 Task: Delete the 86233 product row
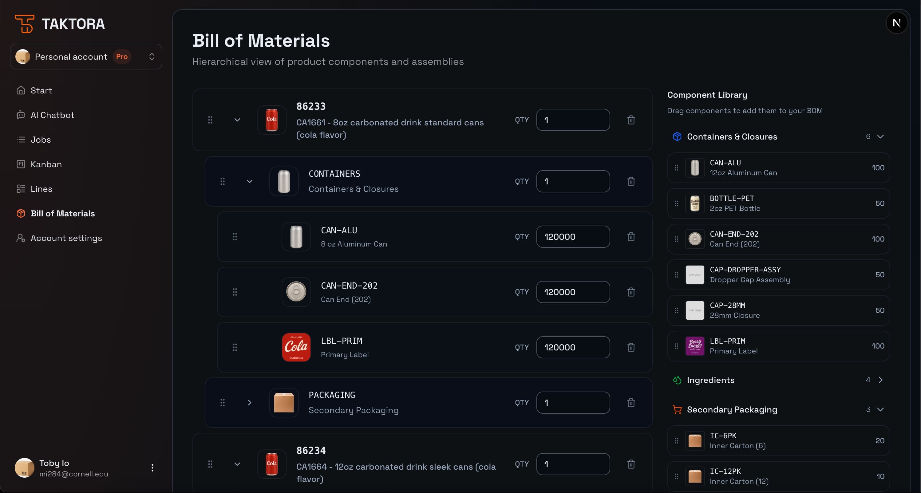click(631, 120)
